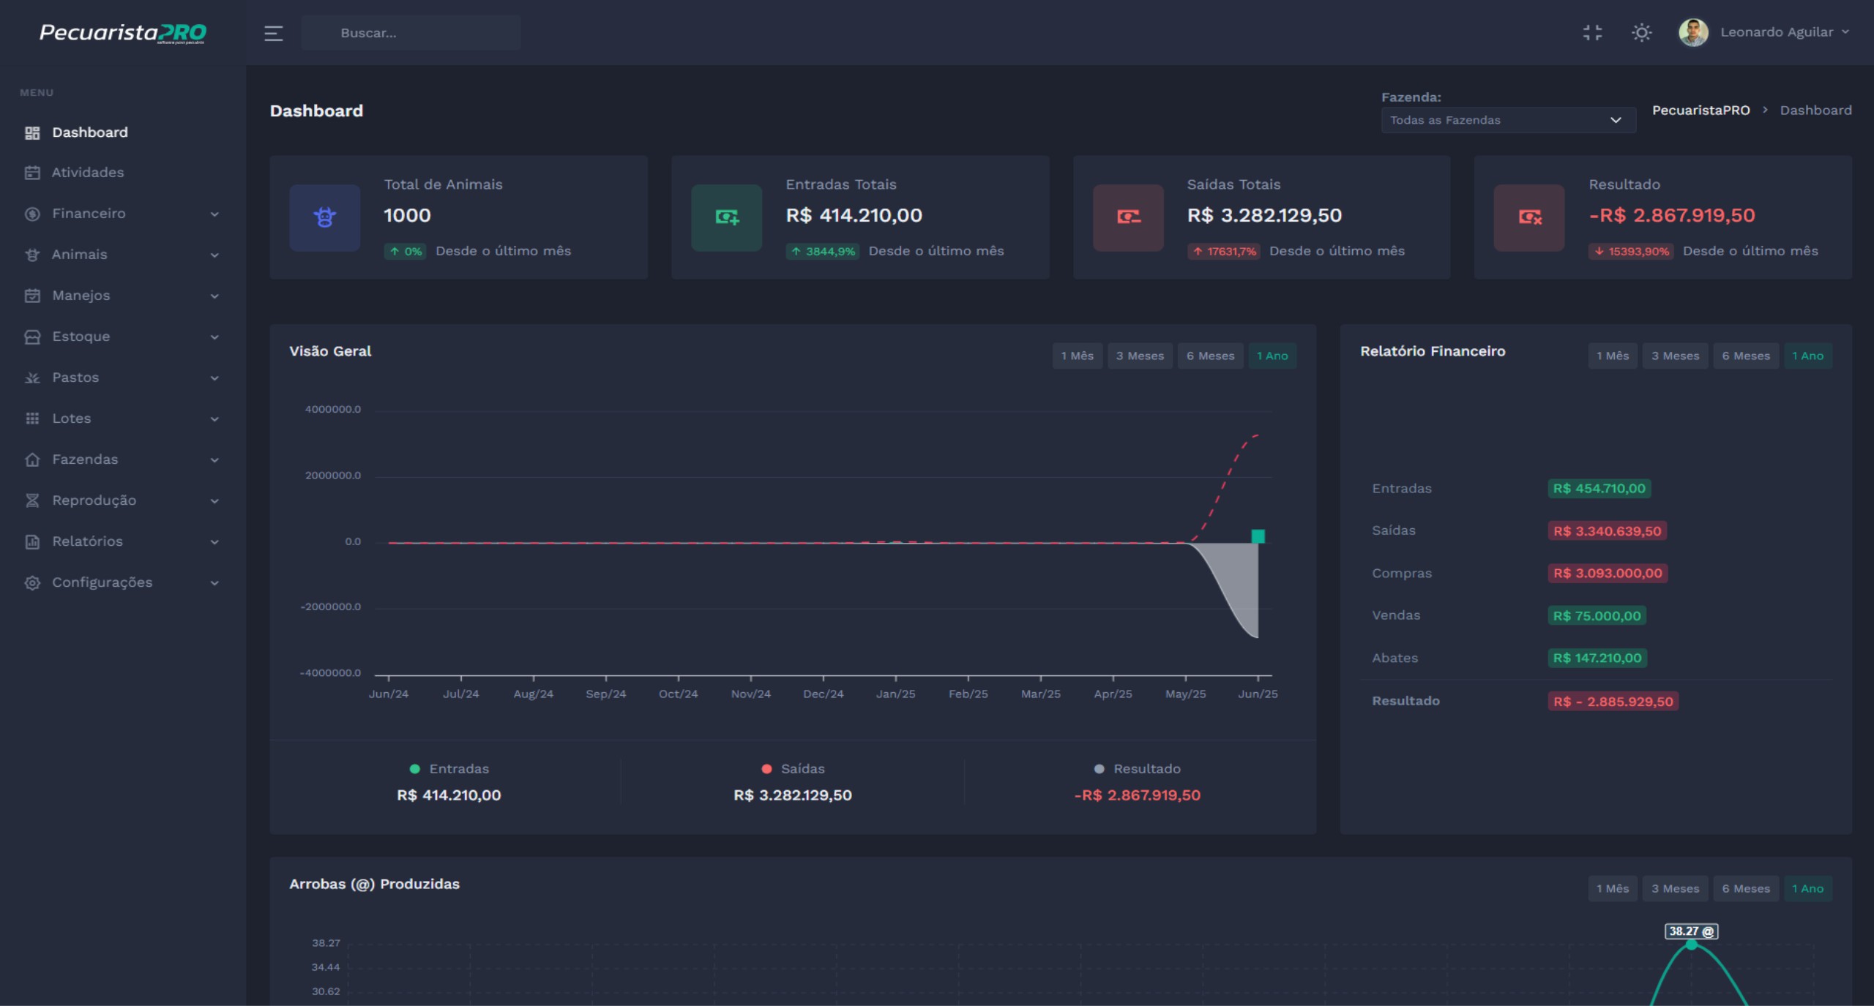
Task: Click the R$ 3.093.000,00 Compras value
Action: pyautogui.click(x=1608, y=574)
